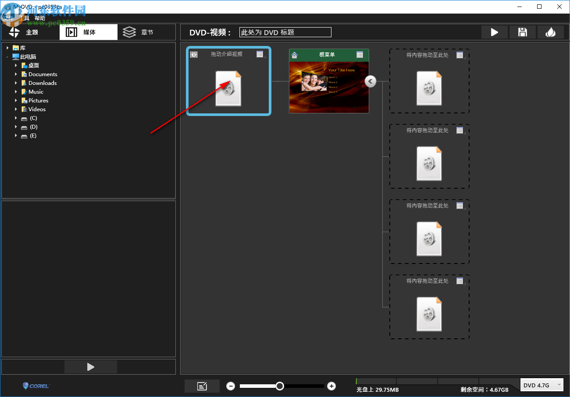The height and width of the screenshot is (397, 570).
Task: Click the preview play icon in top toolbar
Action: point(494,32)
